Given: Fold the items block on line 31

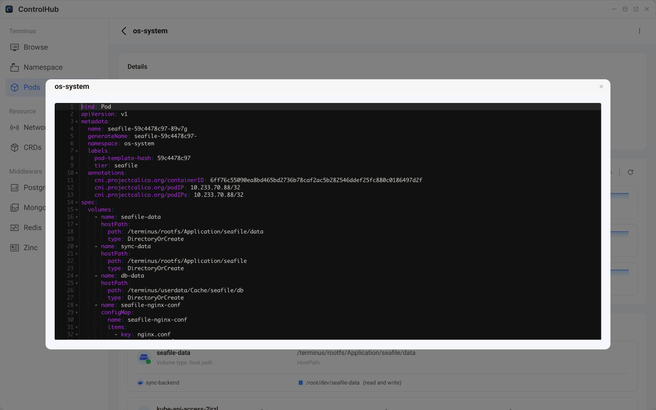Looking at the screenshot, I should [x=77, y=327].
